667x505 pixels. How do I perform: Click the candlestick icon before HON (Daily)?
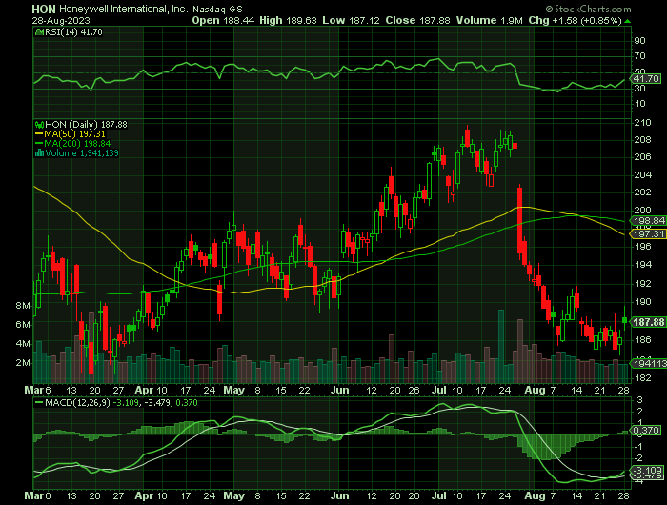(x=39, y=125)
